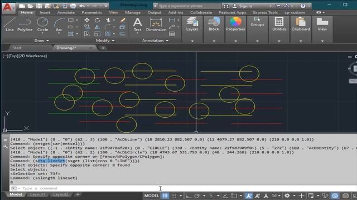Viewport: 357px width, 200px height.
Task: Open Rectangle tool dropdown arrow
Action: coord(77,20)
